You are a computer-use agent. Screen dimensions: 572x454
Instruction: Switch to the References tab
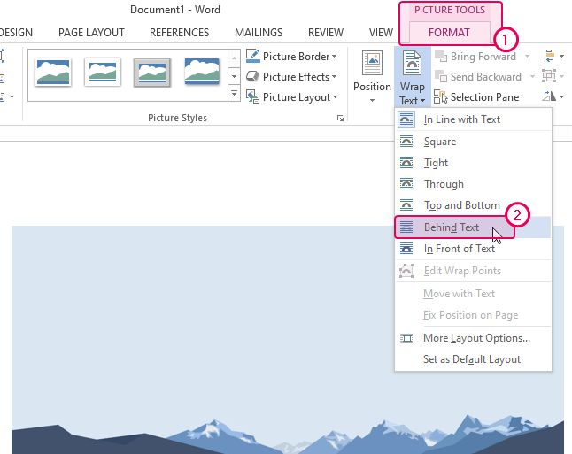[179, 33]
